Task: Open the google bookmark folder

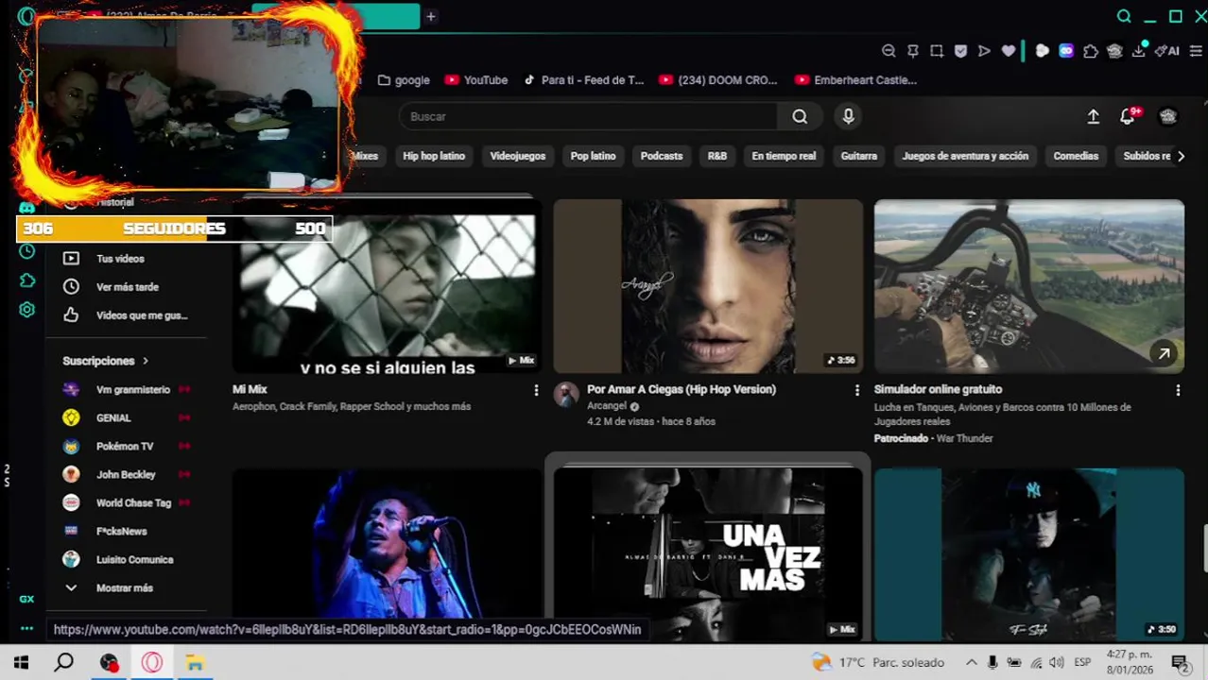Action: [404, 80]
